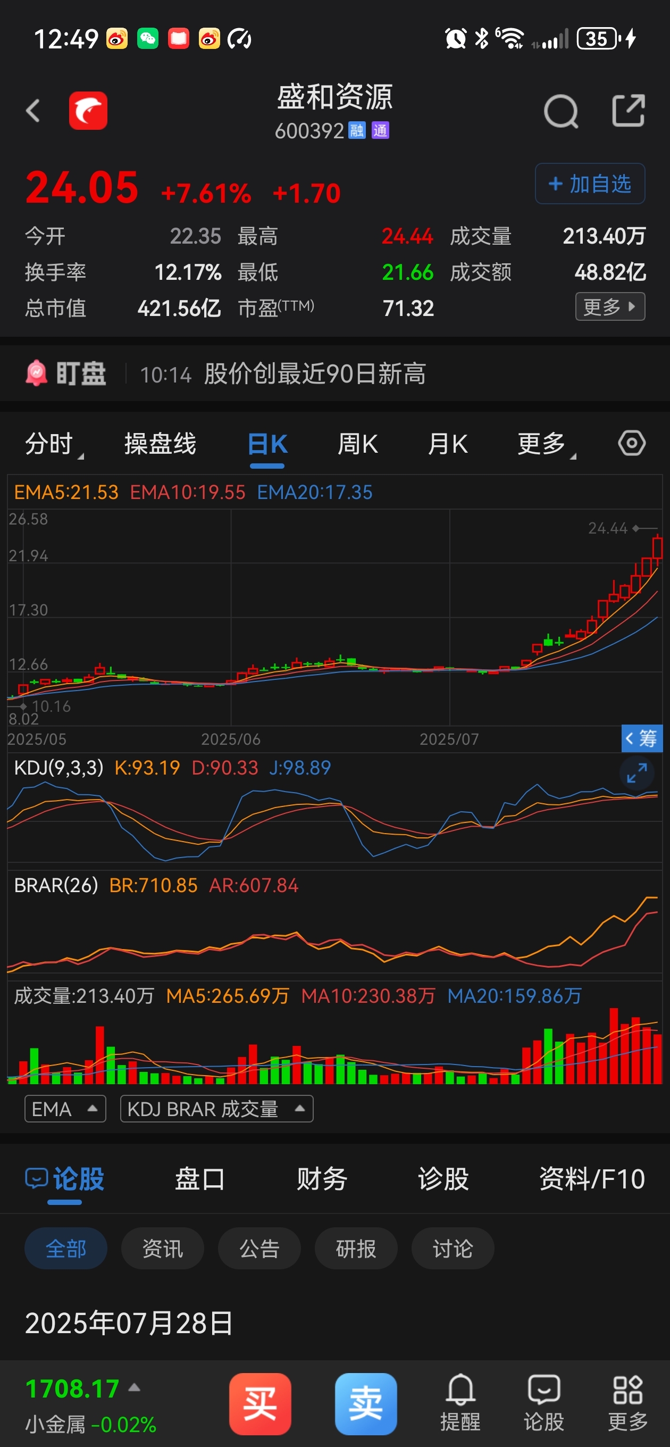The image size is (670, 1447).
Task: Tap the 论股 chat icon in bottom bar
Action: [x=543, y=1402]
